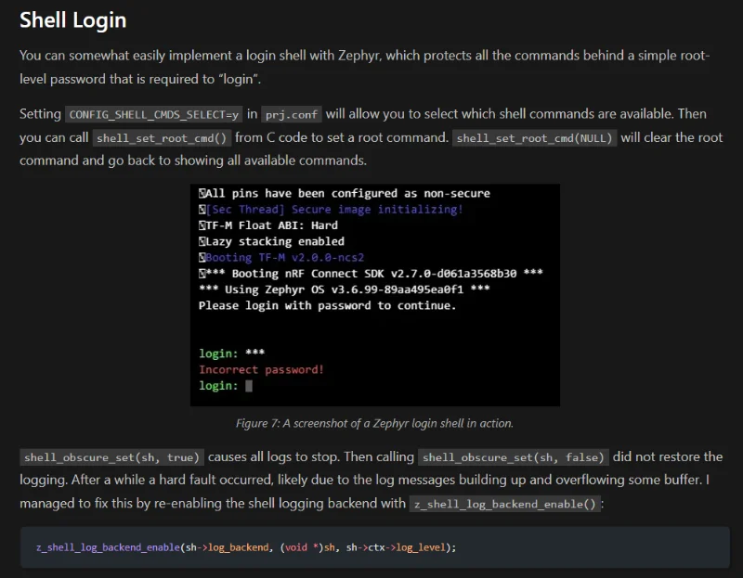Click the z_shell_log_backend_enable() inline code in paragraph

pyautogui.click(x=506, y=504)
